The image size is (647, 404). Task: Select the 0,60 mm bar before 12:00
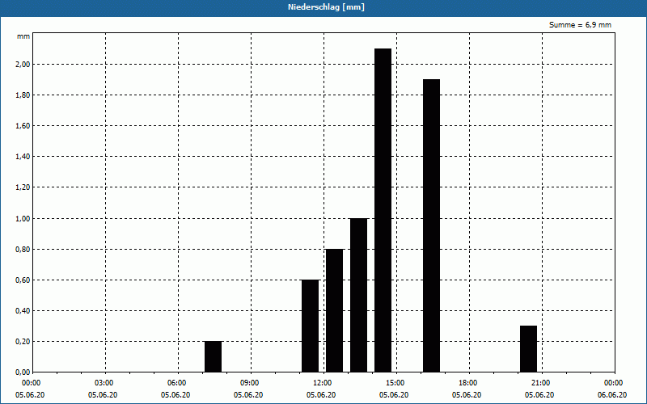[311, 326]
